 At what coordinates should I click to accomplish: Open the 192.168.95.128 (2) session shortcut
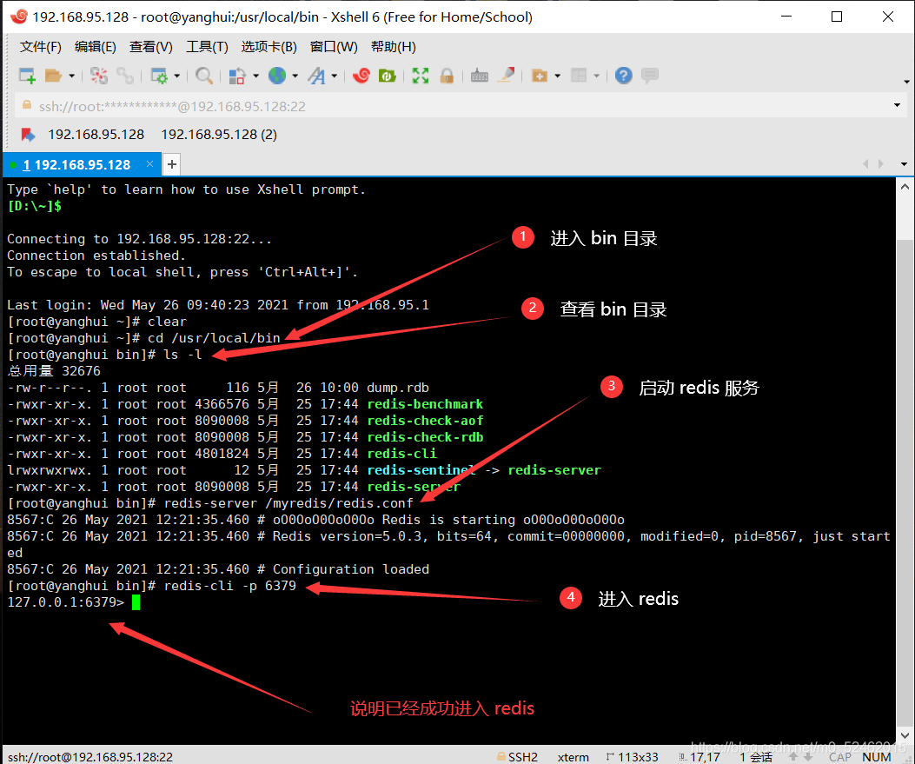click(x=219, y=135)
